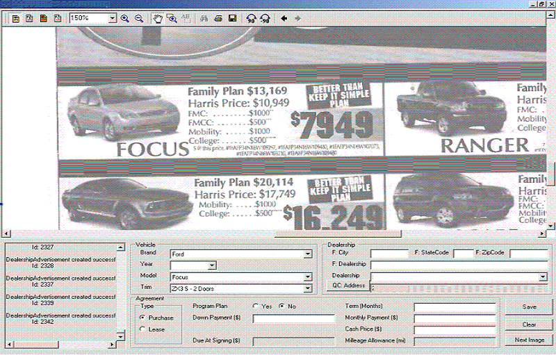556x355 pixels.
Task: Click the FOCUS car name in the ad
Action: point(153,149)
